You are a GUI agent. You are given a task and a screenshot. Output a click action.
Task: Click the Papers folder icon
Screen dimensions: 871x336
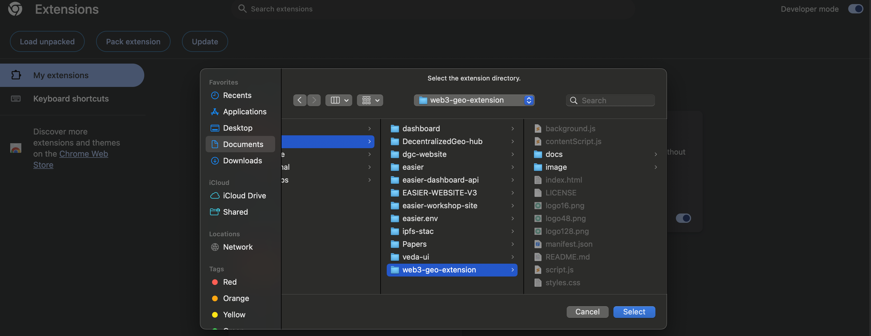(395, 244)
